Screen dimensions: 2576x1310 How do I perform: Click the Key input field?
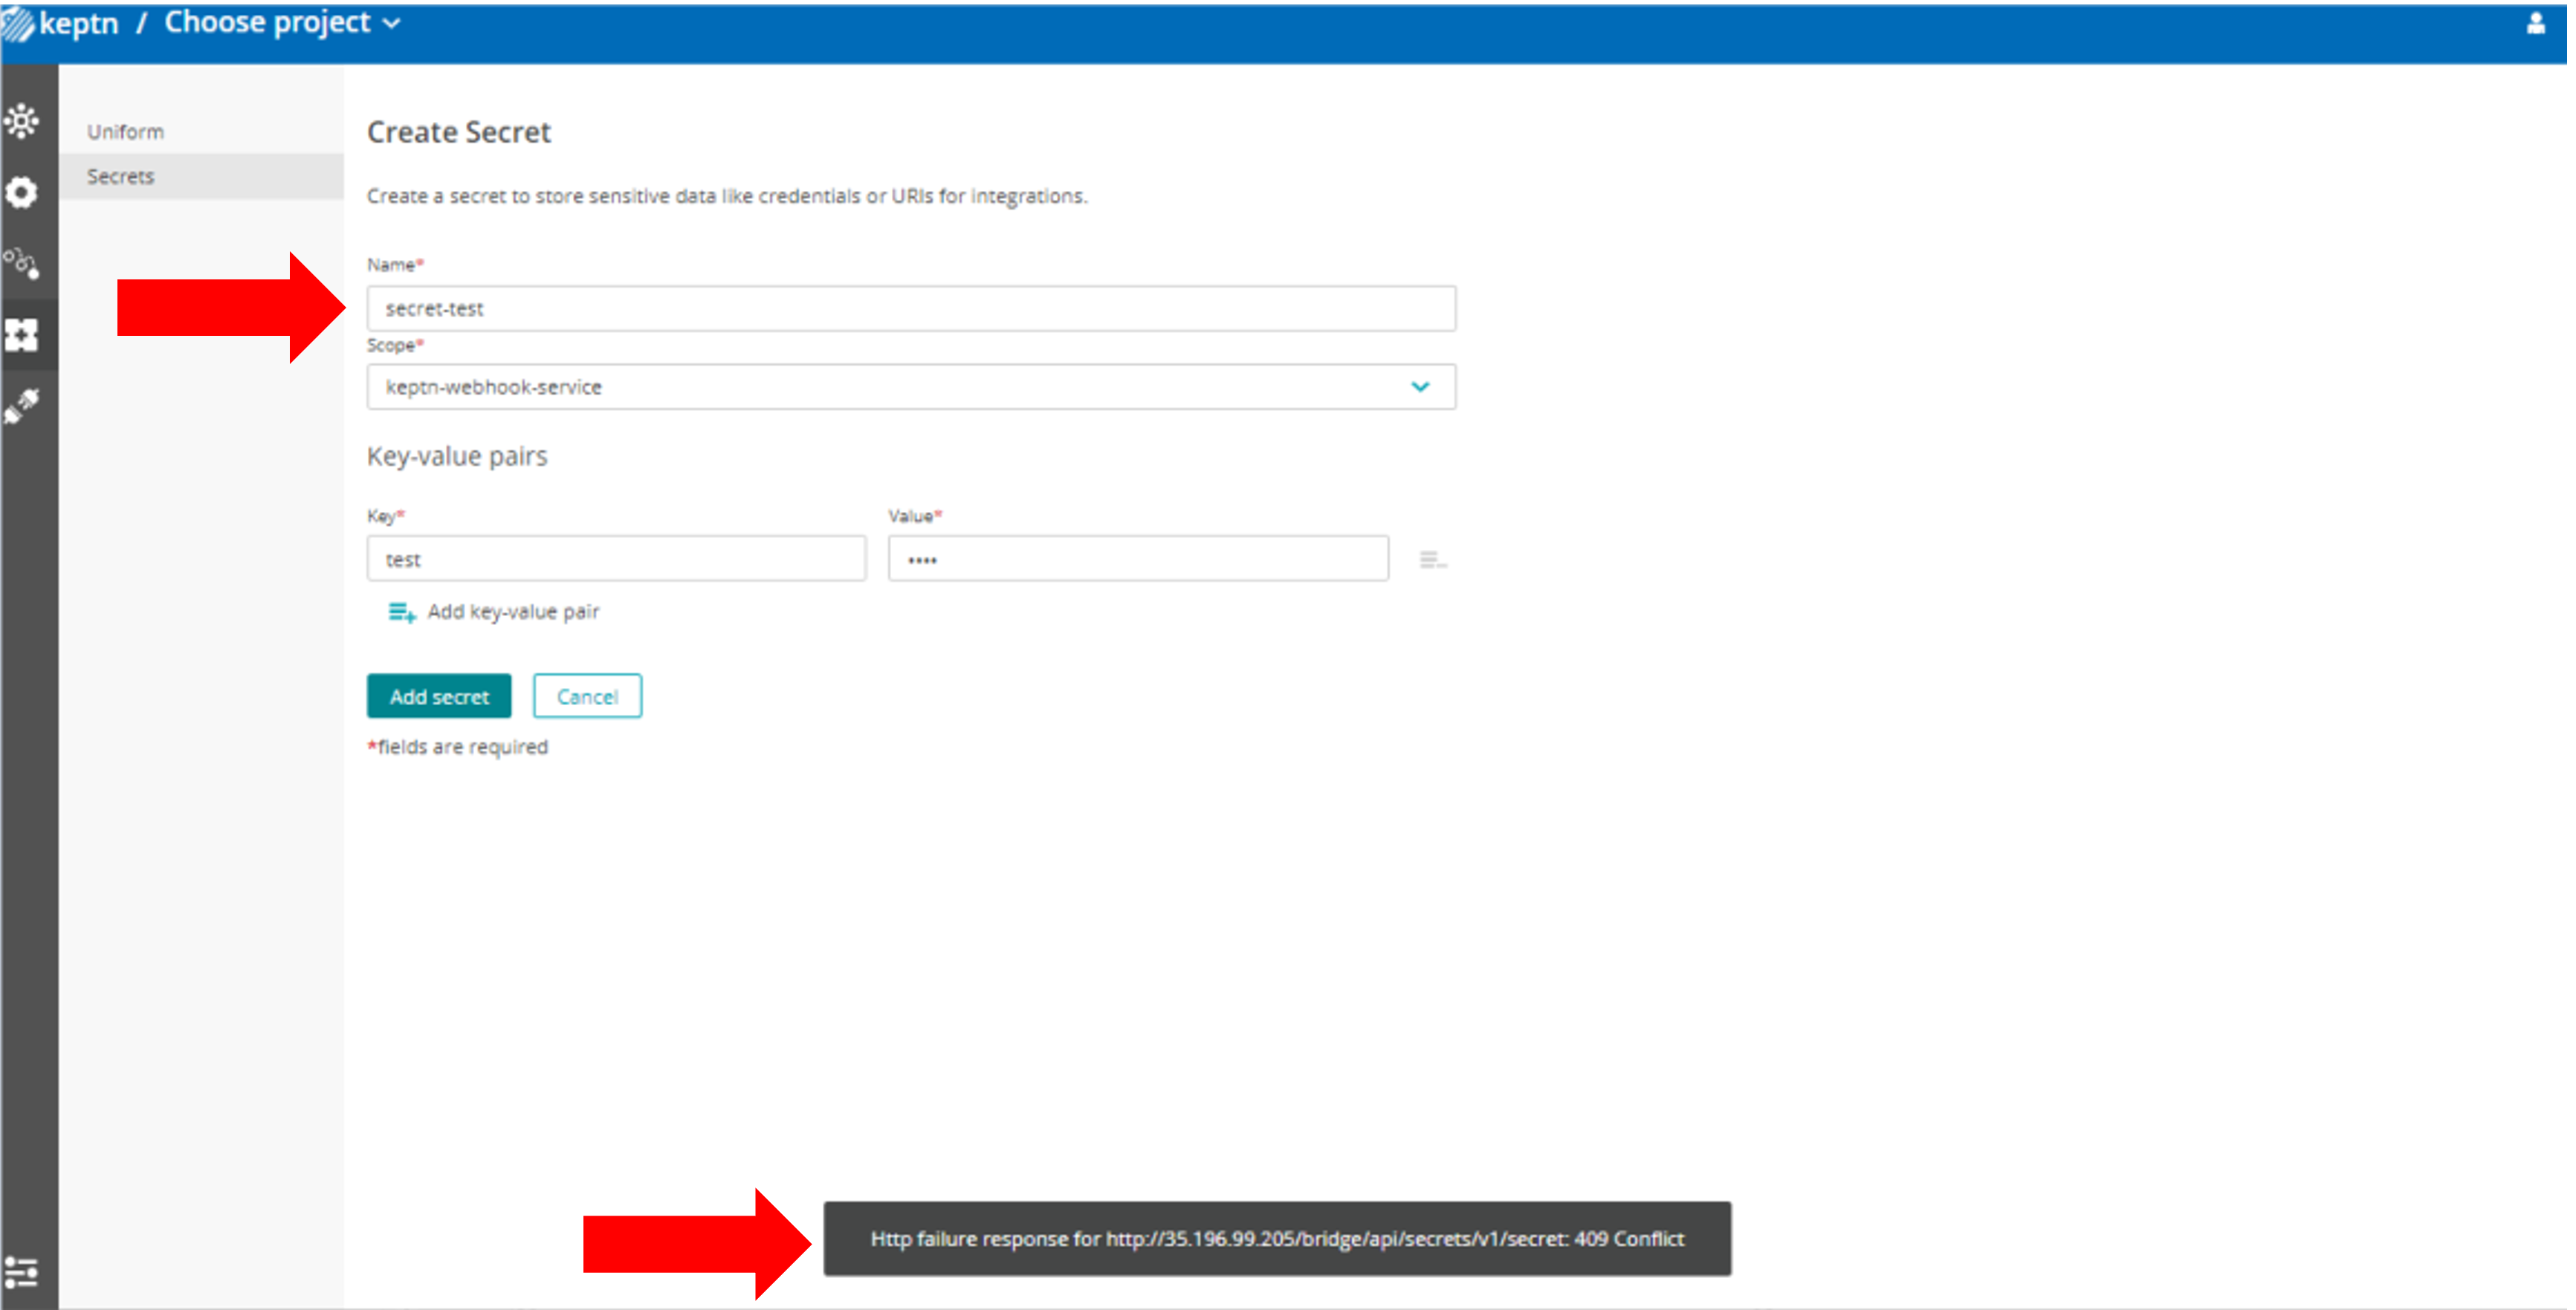click(x=616, y=560)
